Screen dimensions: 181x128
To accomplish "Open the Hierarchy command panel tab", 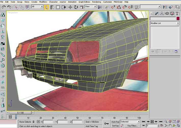I will 162,13.
